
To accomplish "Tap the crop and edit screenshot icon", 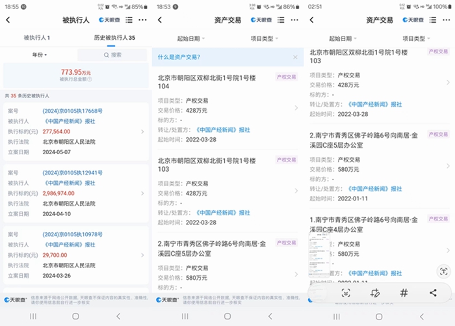I will click(374, 293).
